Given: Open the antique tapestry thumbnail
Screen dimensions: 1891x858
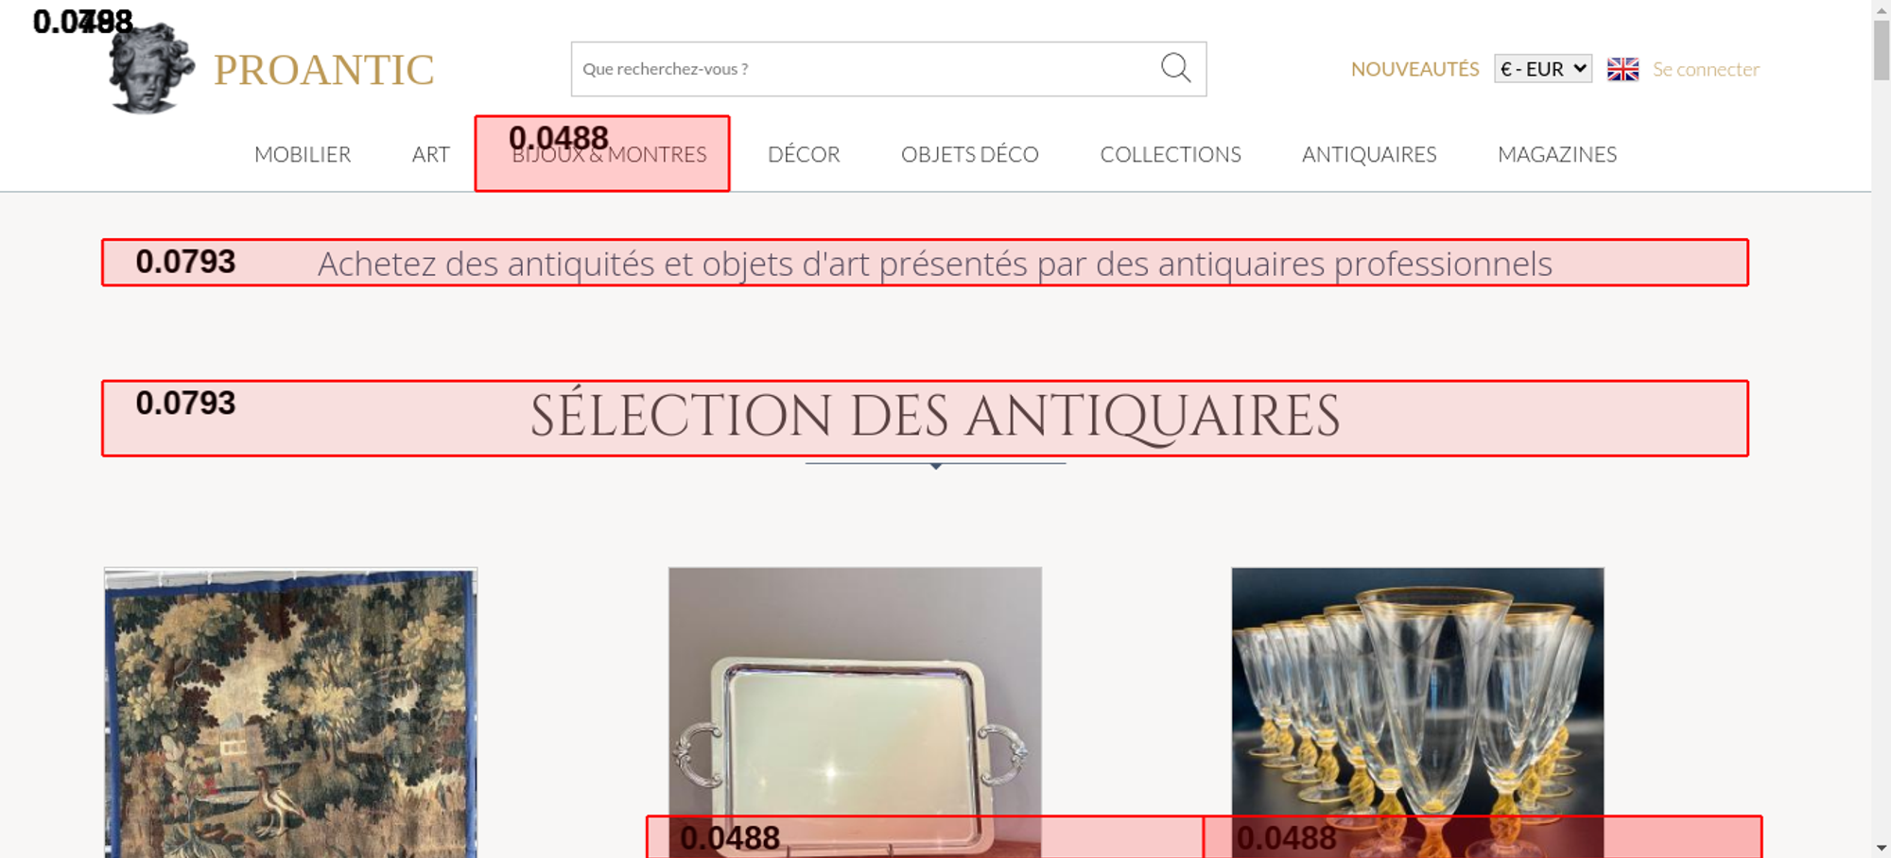Looking at the screenshot, I should click(x=290, y=709).
